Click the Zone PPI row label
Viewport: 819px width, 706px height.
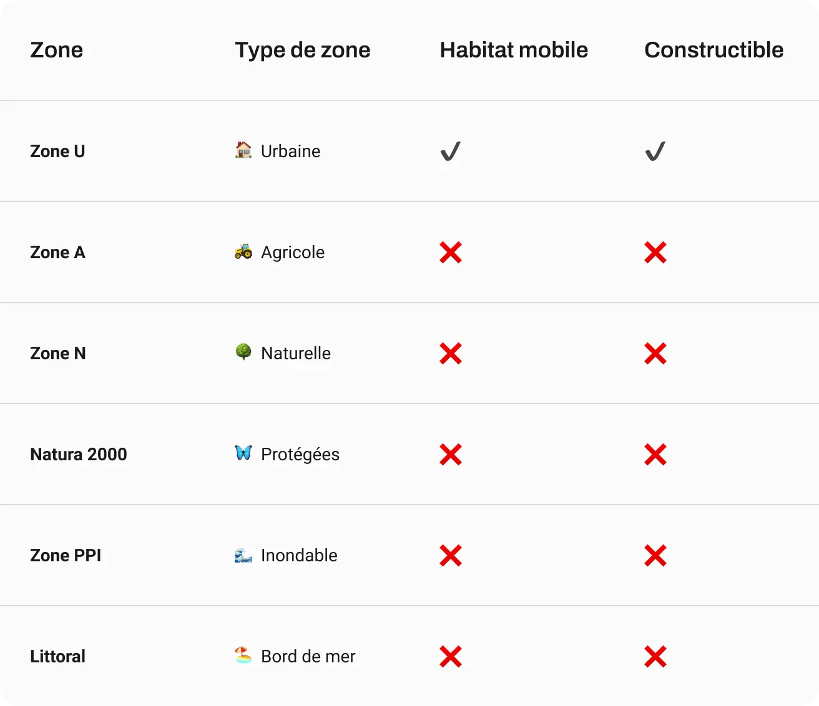pyautogui.click(x=66, y=555)
